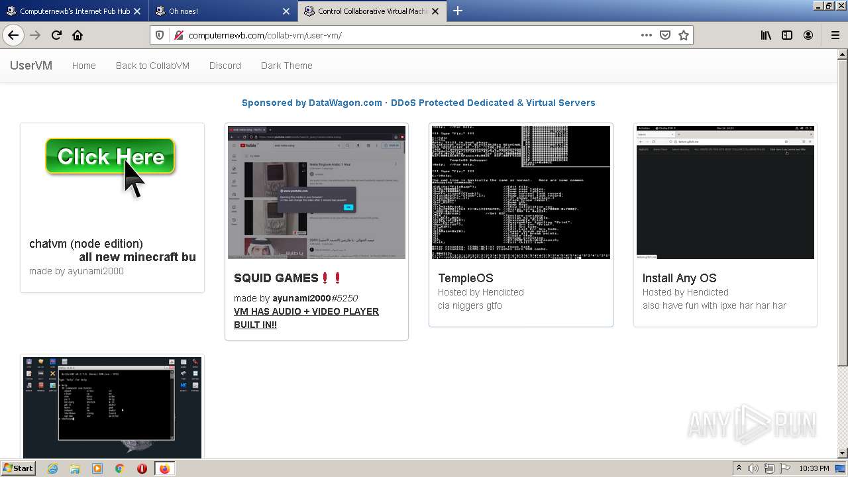The width and height of the screenshot is (848, 477).
Task: Close the Control Collaborative Virtual Machine tab
Action: tap(435, 11)
